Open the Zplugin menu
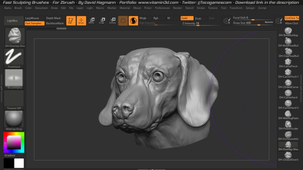Viewport: 303px width, 170px height. coord(250,8)
